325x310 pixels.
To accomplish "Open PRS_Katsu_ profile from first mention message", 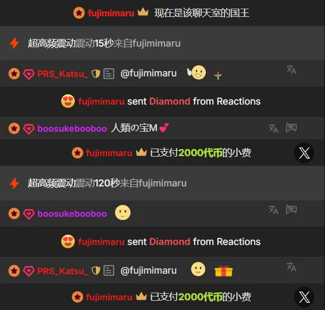I will click(63, 74).
